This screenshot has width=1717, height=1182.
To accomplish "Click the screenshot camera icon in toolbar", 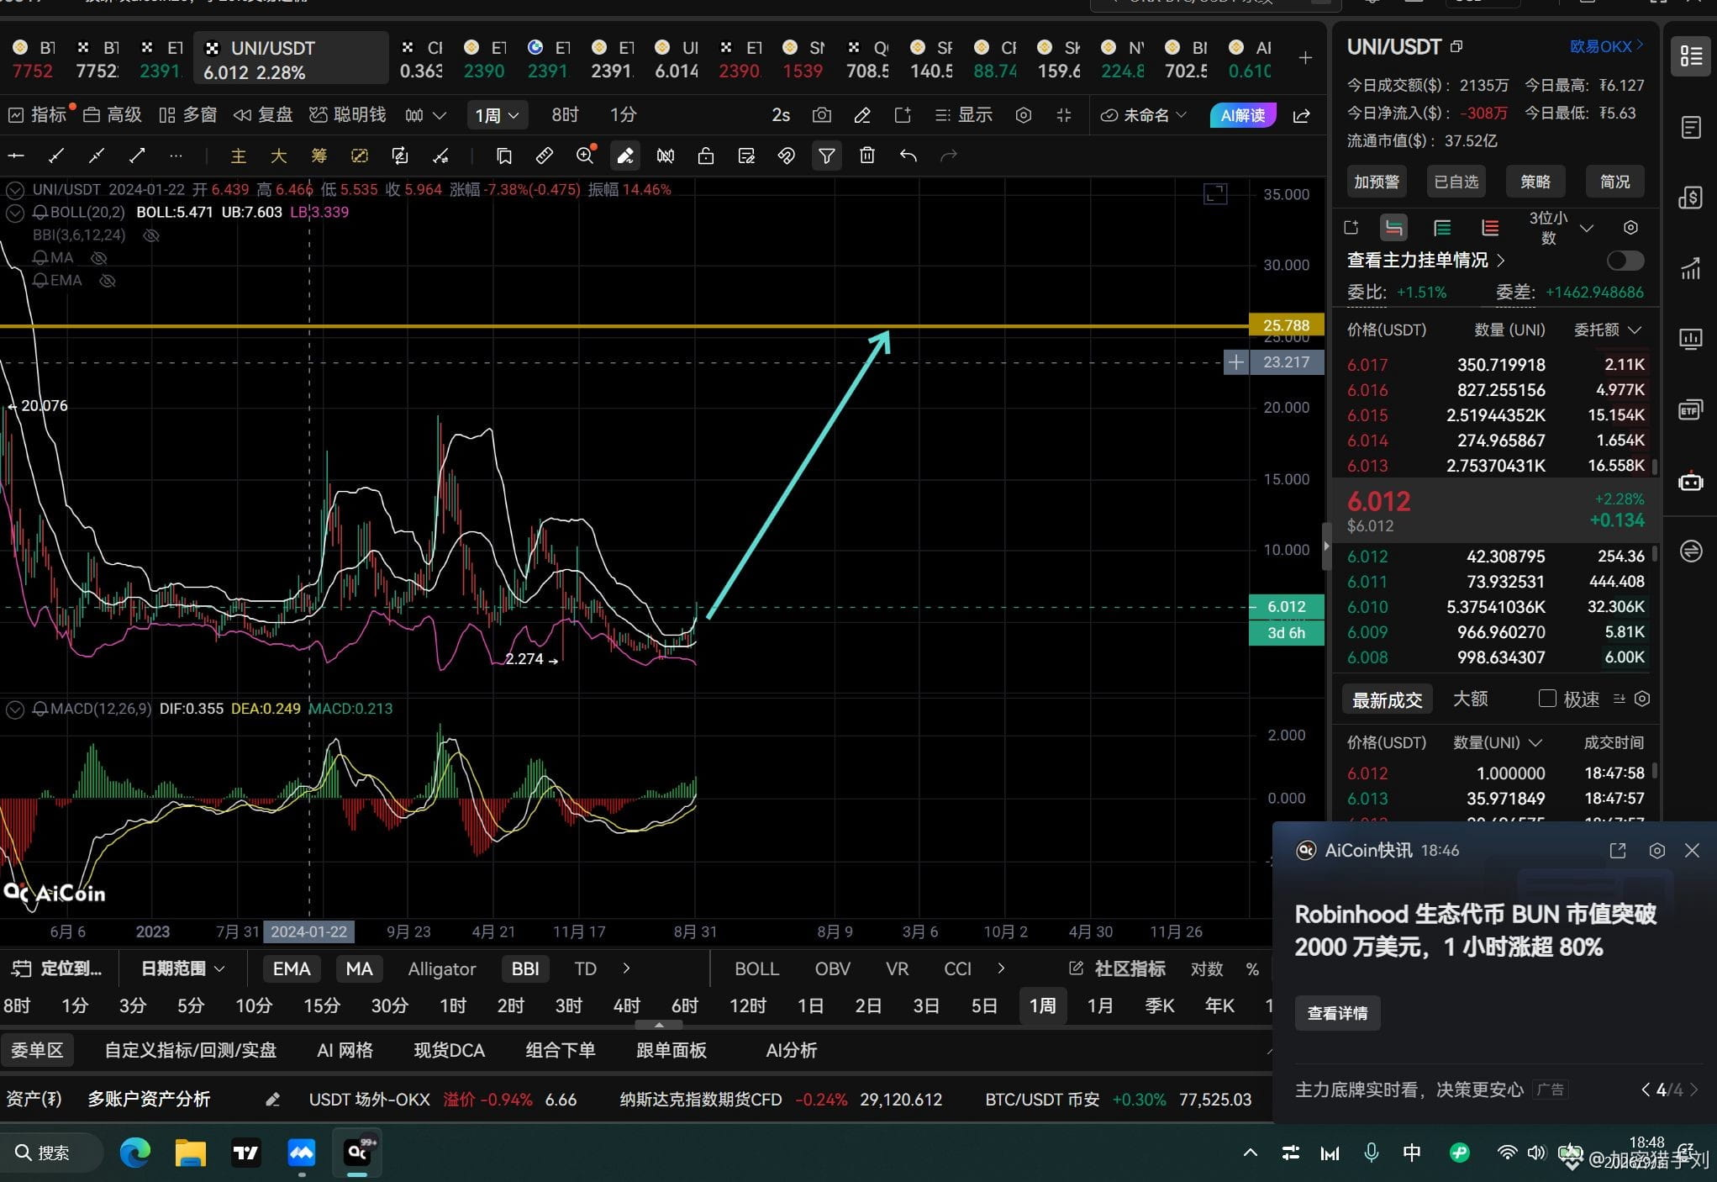I will pos(821,115).
